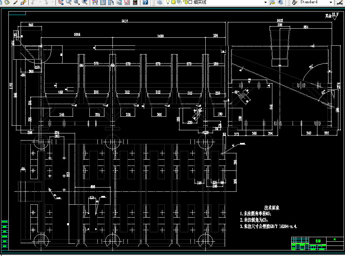Click the layer color square for 细实线
The width and height of the screenshot is (345, 256).
click(x=190, y=2)
